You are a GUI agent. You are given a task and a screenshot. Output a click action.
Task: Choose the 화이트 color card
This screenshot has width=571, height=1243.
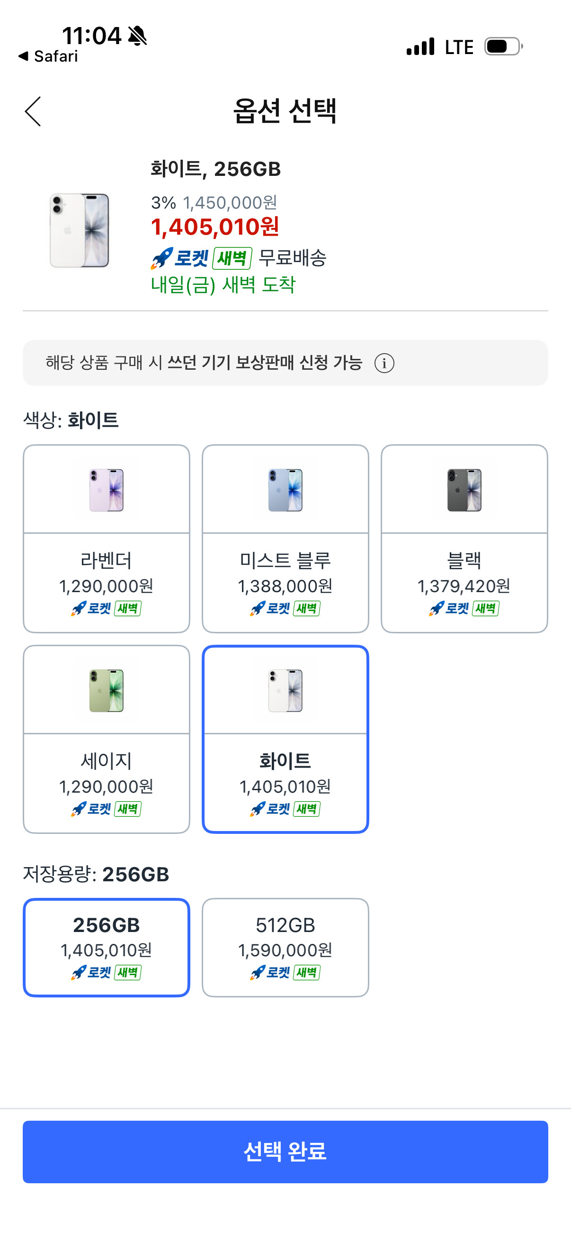pyautogui.click(x=285, y=739)
